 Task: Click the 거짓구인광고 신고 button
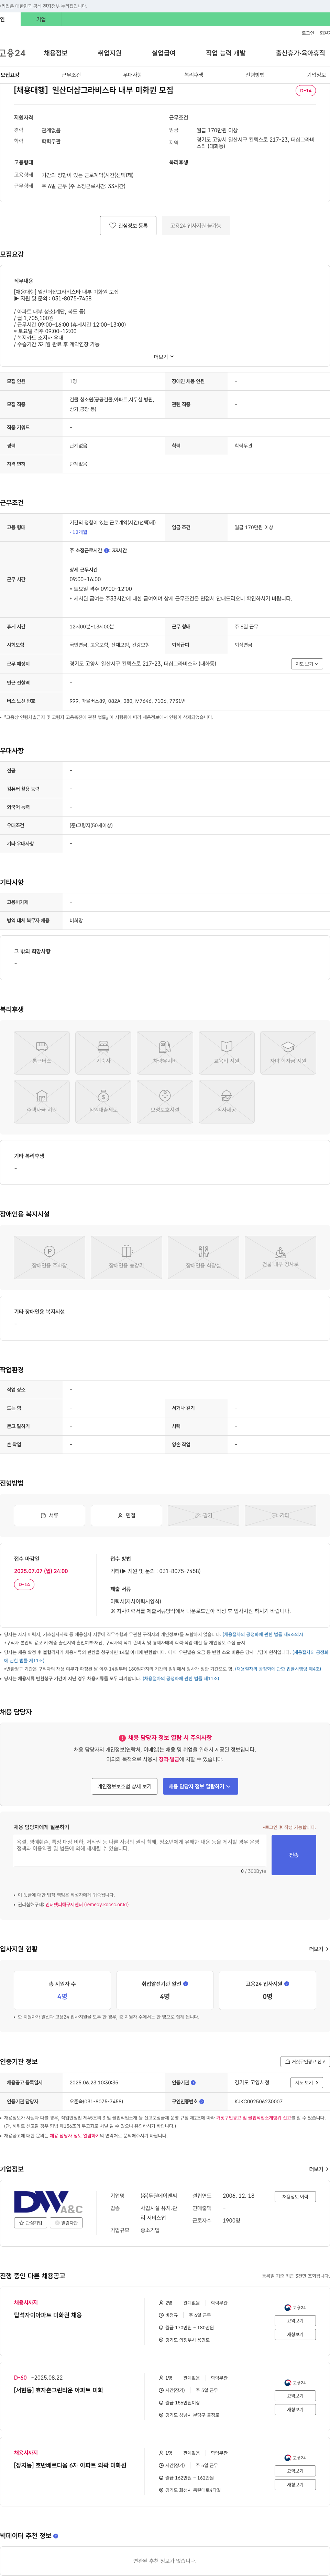[305, 2062]
